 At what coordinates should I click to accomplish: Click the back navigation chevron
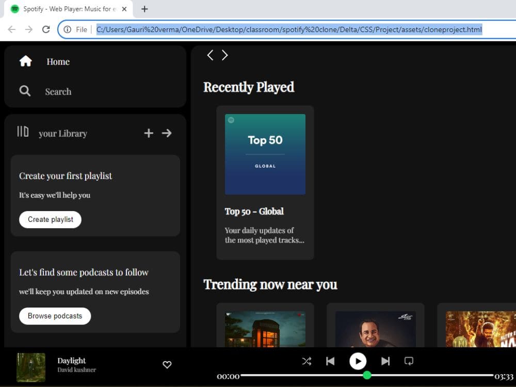tap(210, 55)
